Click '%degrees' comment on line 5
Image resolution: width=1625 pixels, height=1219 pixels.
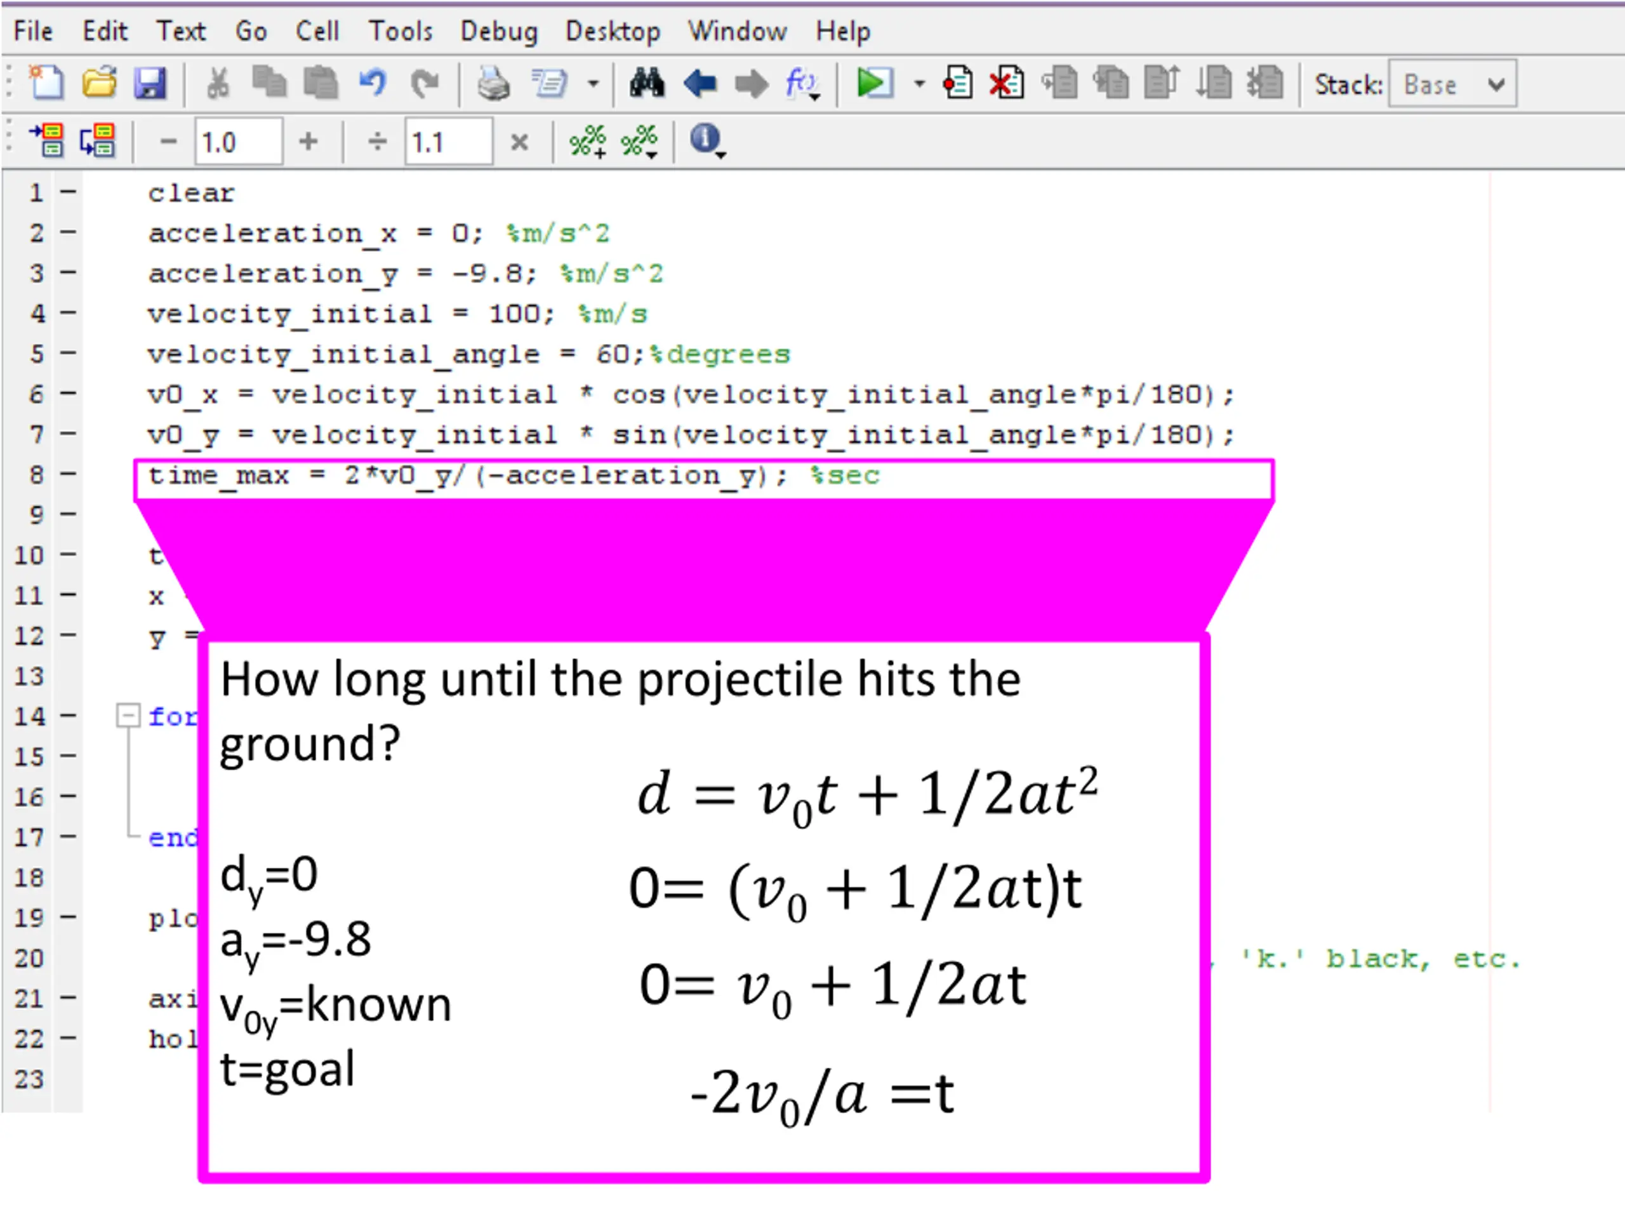(x=719, y=355)
